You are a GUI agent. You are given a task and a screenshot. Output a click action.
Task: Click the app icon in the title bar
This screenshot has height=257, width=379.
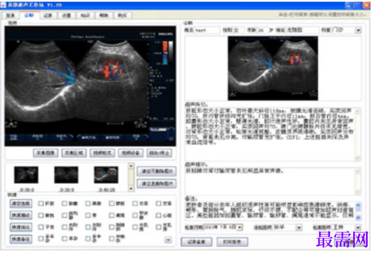(3, 5)
